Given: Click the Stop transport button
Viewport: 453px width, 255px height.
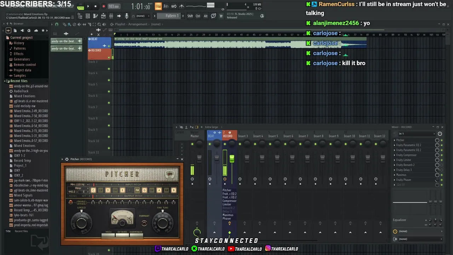Looking at the screenshot, I should 95,6.
